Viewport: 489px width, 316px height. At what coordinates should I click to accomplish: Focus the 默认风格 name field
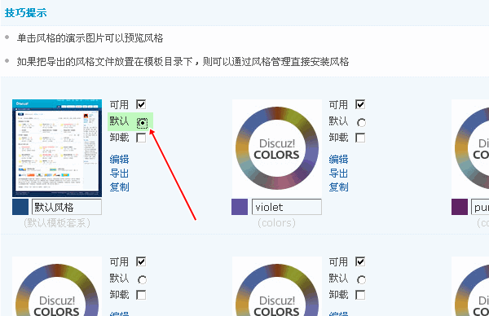[x=67, y=207]
